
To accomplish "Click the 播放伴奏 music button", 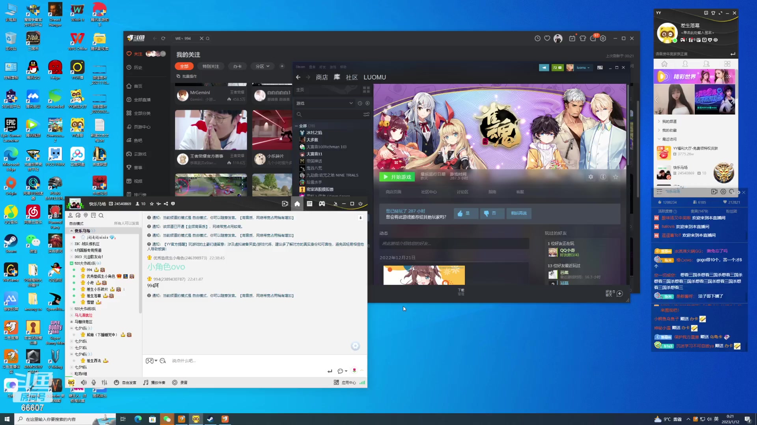I will click(155, 382).
